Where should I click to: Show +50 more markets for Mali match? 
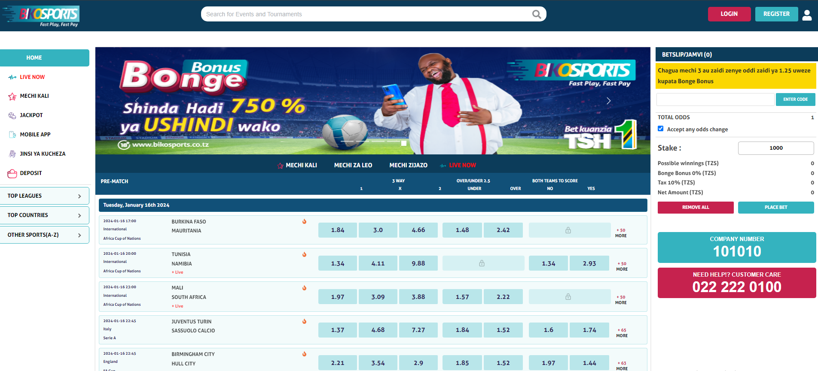[x=621, y=300]
